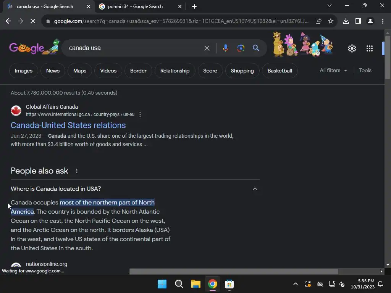Switch to the 'pomni r34 - Google Search' tab
This screenshot has height=293, width=391.
140,6
